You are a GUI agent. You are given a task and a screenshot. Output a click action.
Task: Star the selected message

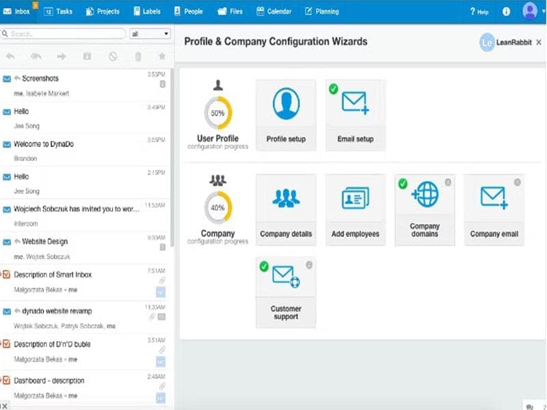tap(162, 57)
